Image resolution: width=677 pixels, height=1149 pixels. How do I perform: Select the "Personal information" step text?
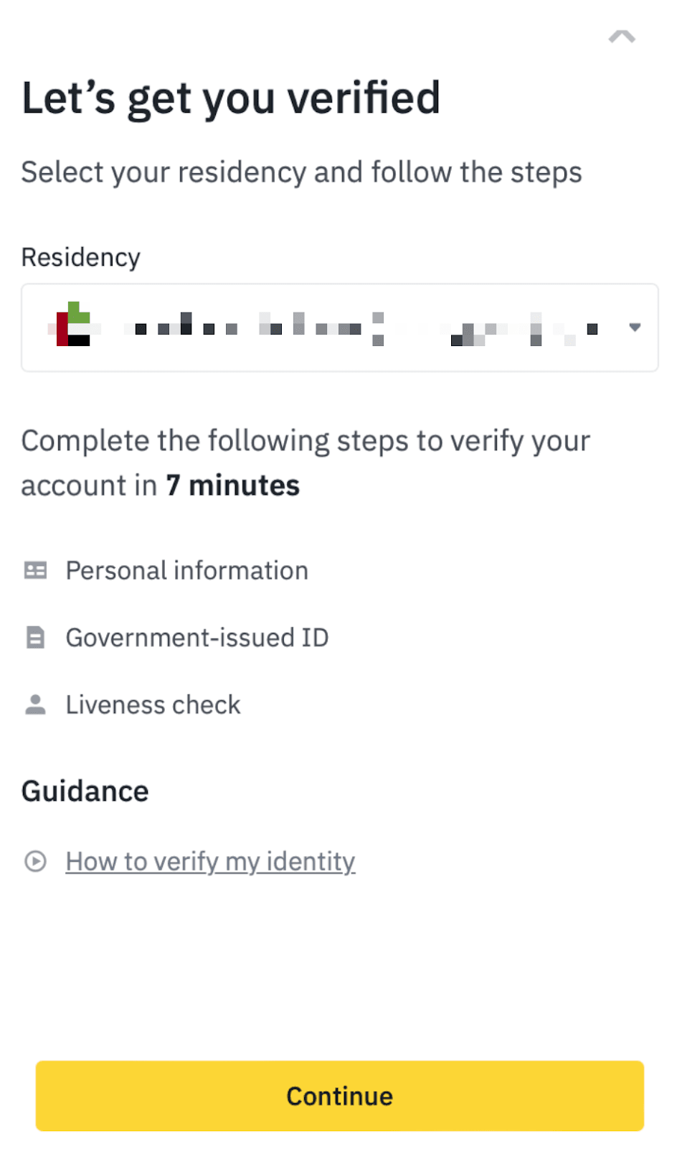point(186,570)
